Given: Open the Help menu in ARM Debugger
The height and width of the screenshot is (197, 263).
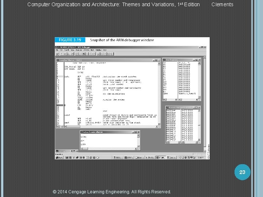Looking at the screenshot, I should coord(105,50).
